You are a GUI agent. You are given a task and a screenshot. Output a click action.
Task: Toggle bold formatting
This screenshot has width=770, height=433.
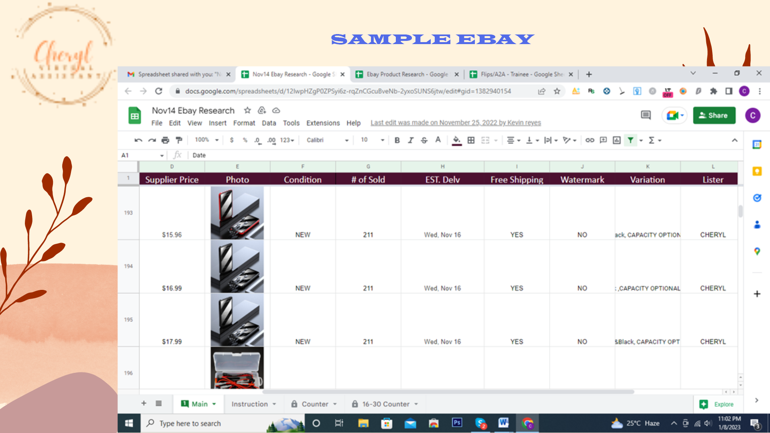[397, 140]
